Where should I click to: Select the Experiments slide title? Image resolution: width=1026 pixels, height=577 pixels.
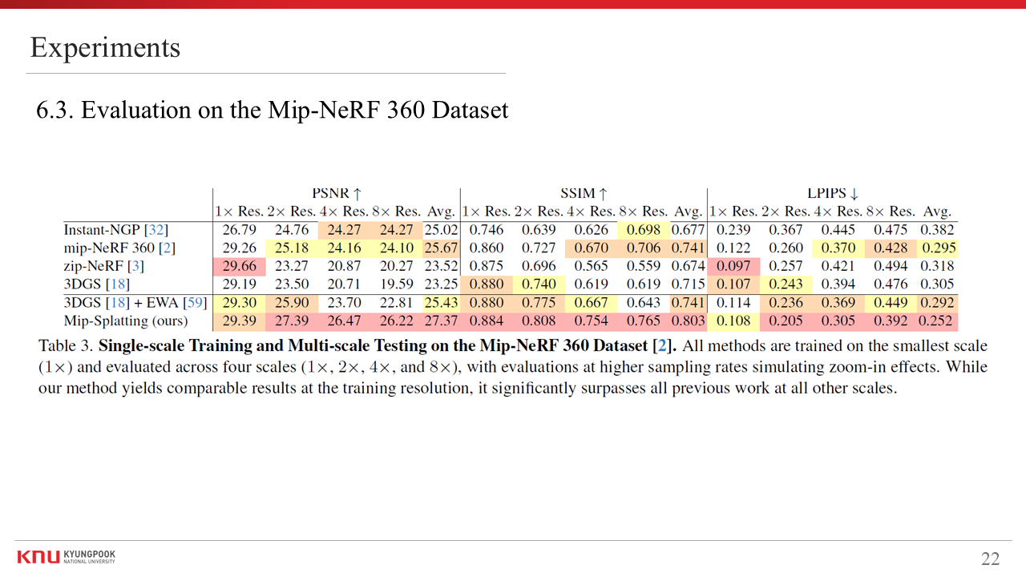pos(105,48)
